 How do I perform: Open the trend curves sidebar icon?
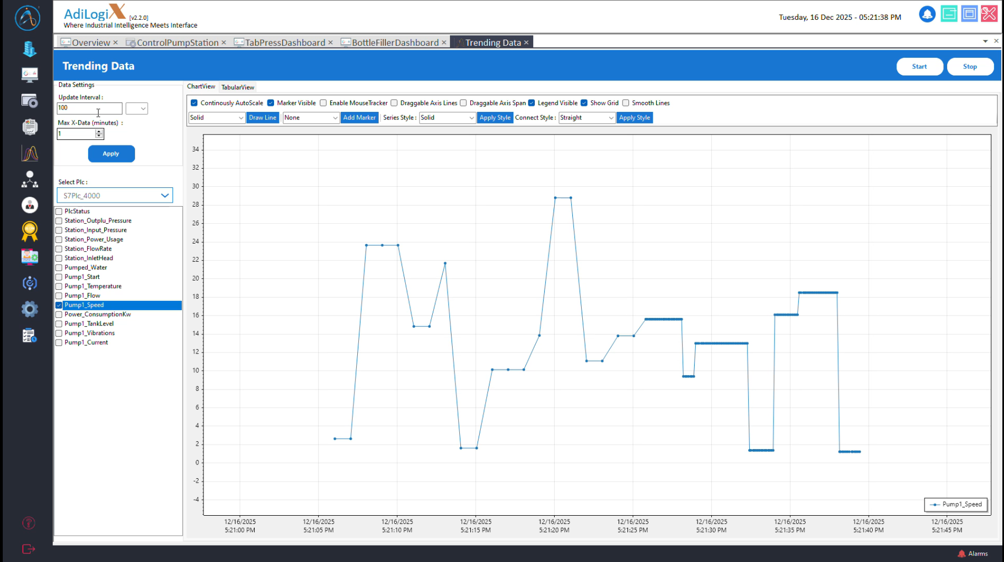click(x=30, y=153)
